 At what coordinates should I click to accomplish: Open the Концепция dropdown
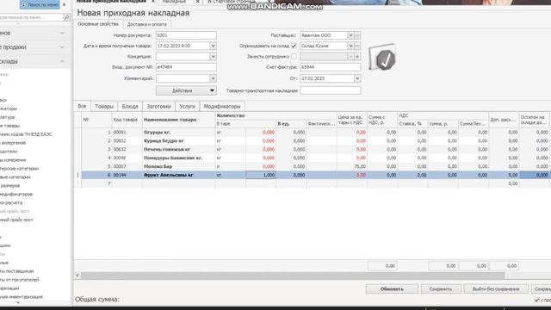pyautogui.click(x=213, y=57)
